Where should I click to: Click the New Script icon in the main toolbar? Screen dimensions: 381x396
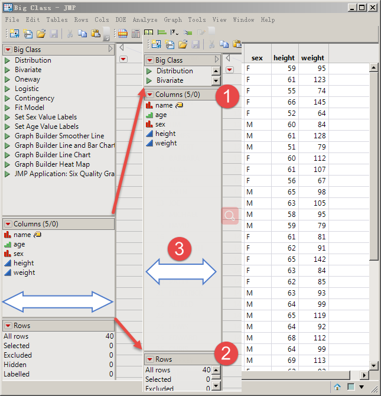(28, 33)
